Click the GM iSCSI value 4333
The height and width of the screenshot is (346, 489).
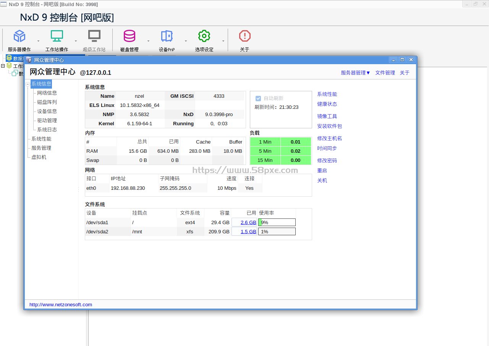tap(219, 96)
